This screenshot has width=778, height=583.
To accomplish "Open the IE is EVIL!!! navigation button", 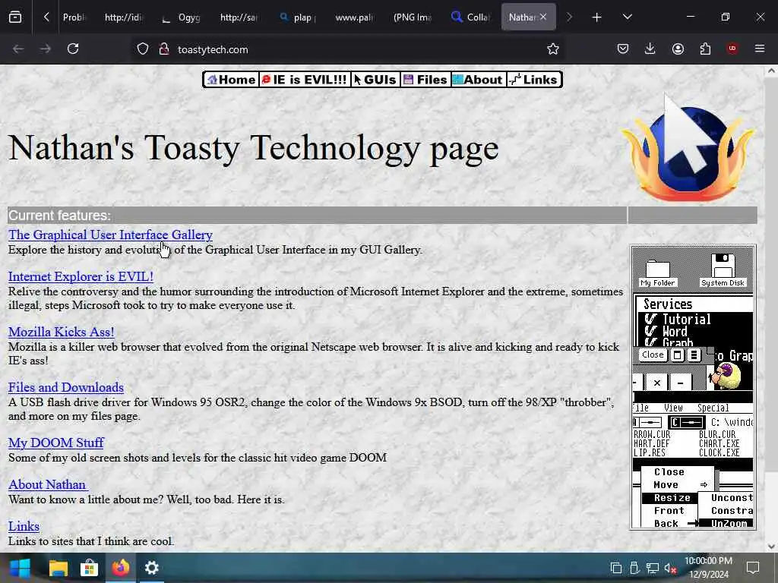I will click(305, 80).
